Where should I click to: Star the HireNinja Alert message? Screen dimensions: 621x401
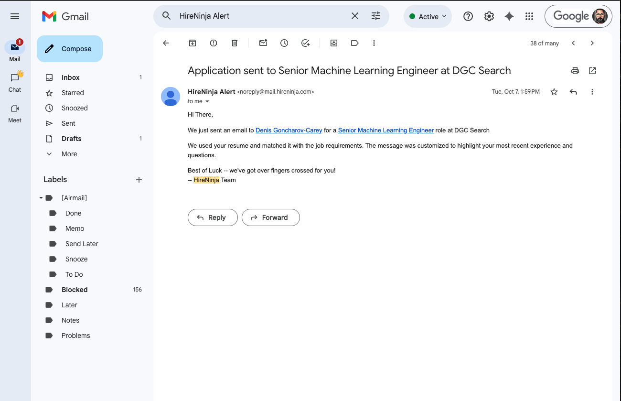554,92
